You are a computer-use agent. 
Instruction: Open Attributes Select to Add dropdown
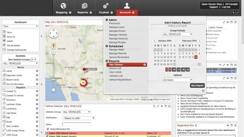point(79,118)
